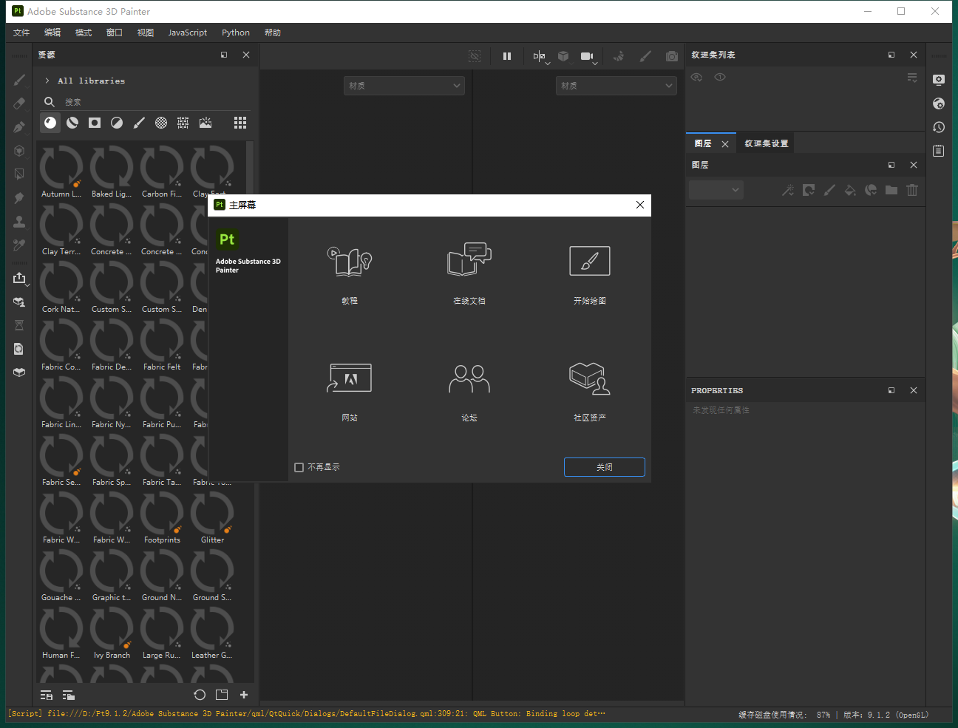Refresh assets with circular arrow icon
Screen dimensions: 958x728
pyautogui.click(x=200, y=695)
